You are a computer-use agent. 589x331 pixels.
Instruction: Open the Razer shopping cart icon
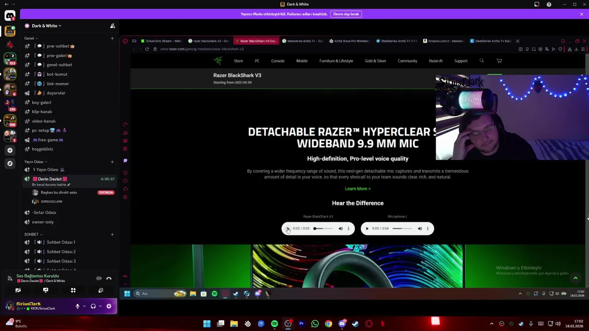pos(499,61)
